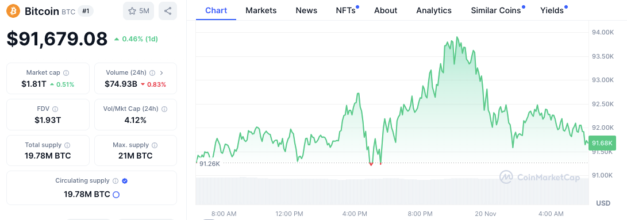The height and width of the screenshot is (220, 627).
Task: Select the NFTs tab
Action: [347, 10]
